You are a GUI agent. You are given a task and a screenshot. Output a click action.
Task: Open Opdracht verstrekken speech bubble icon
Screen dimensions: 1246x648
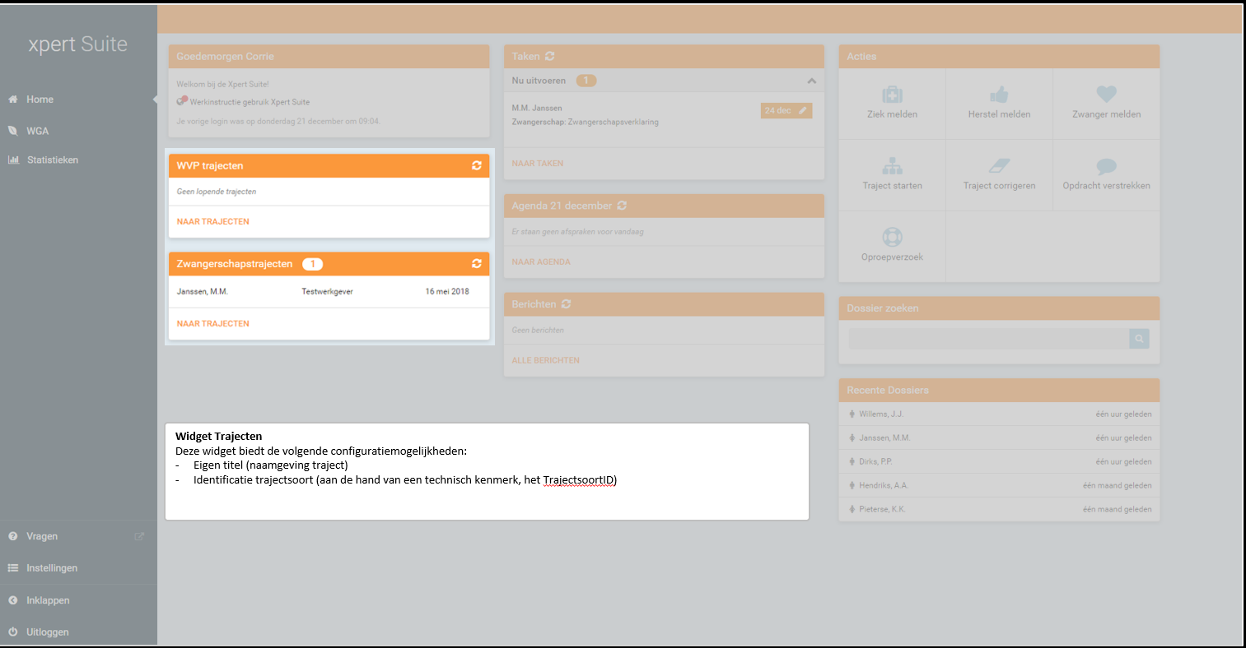1106,166
